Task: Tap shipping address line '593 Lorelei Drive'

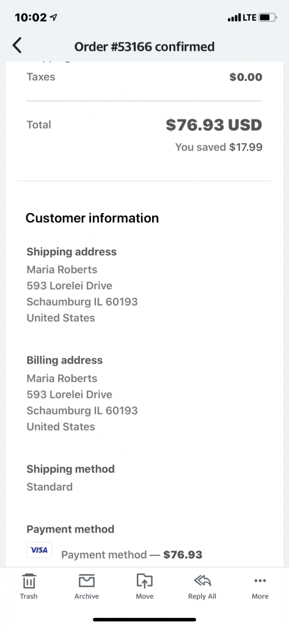Action: [70, 285]
